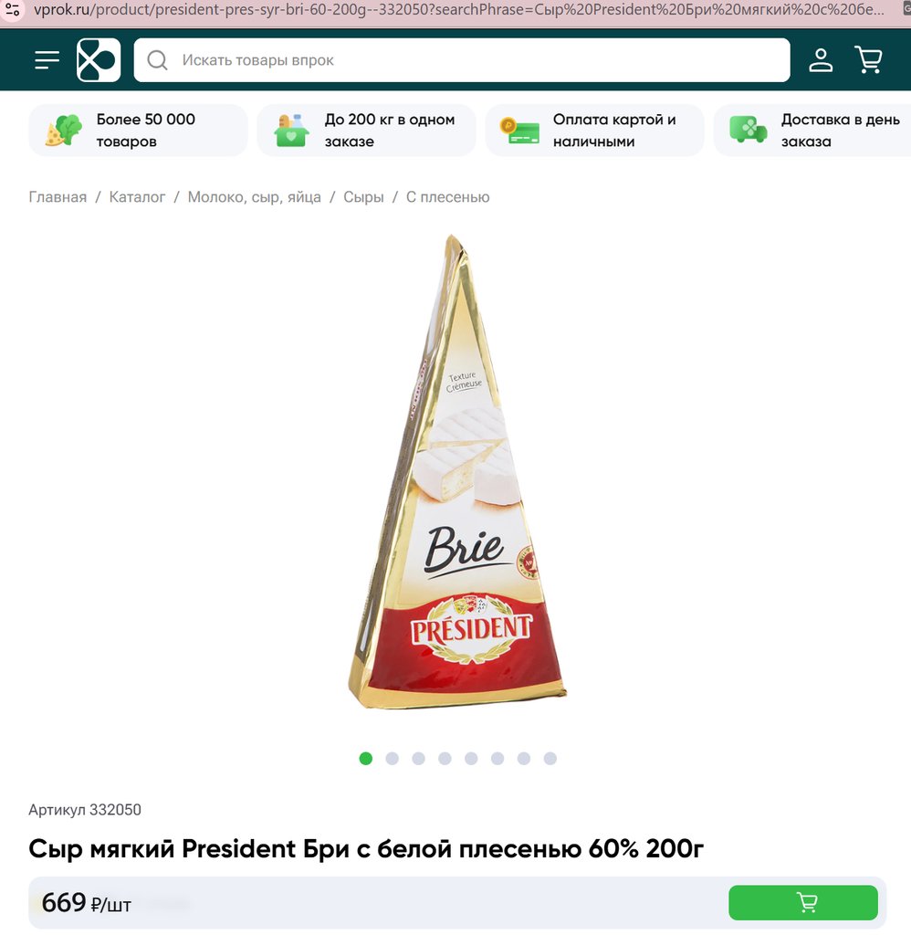Open 'Каталог' breadcrumb link
911x935 pixels.
137,197
